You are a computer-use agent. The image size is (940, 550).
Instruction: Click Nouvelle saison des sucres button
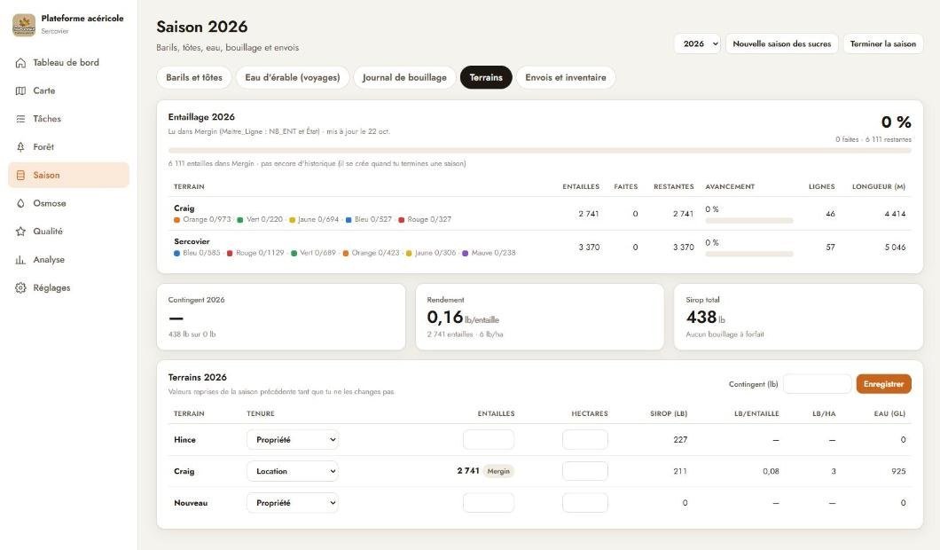point(782,43)
